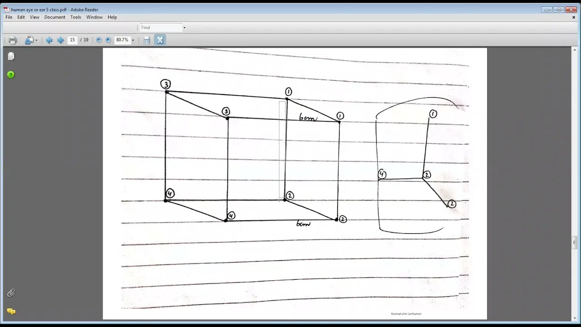This screenshot has width=581, height=327.
Task: Click the total page count text 19
Action: tap(86, 40)
